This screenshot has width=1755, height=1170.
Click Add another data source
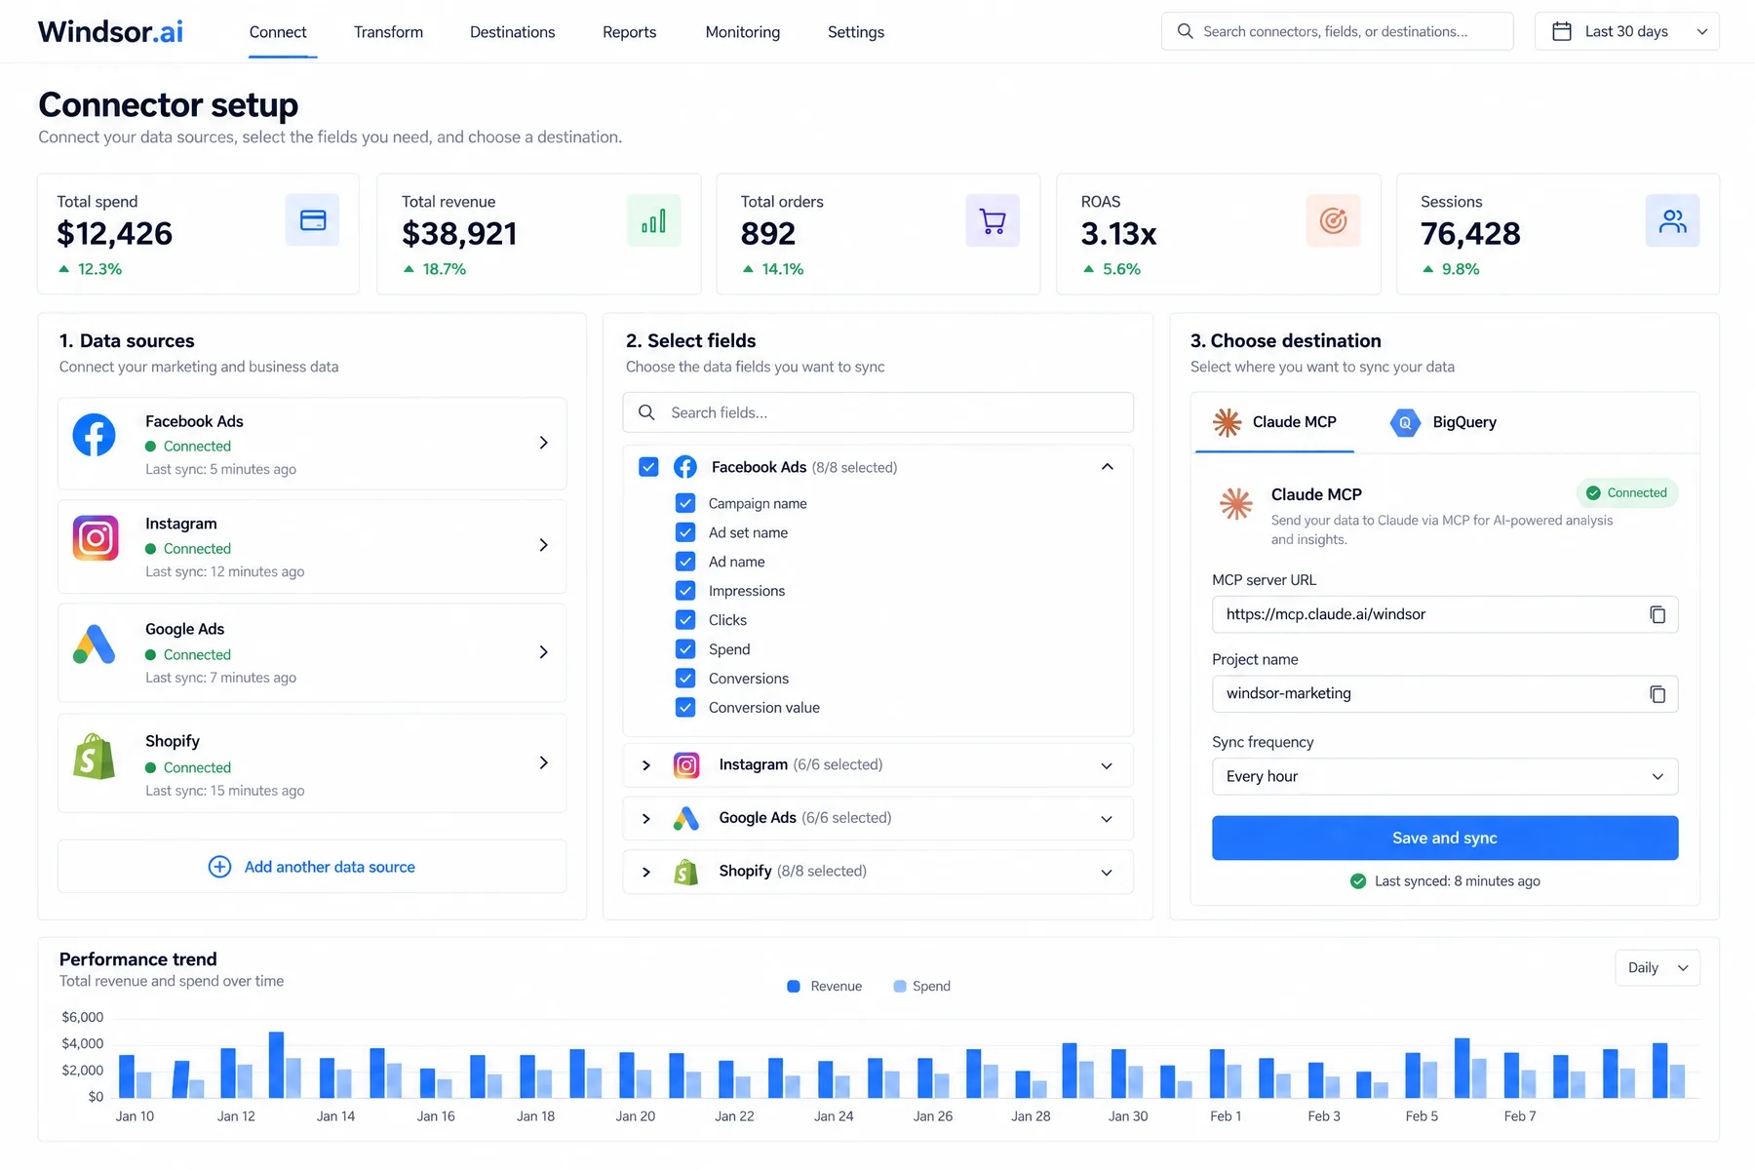point(312,867)
